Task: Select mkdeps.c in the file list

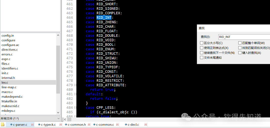Action: [x=8, y=111]
